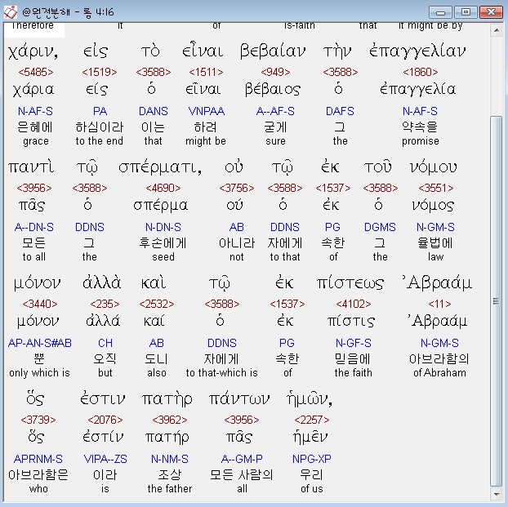Click Strong's number <2532>

157,304
